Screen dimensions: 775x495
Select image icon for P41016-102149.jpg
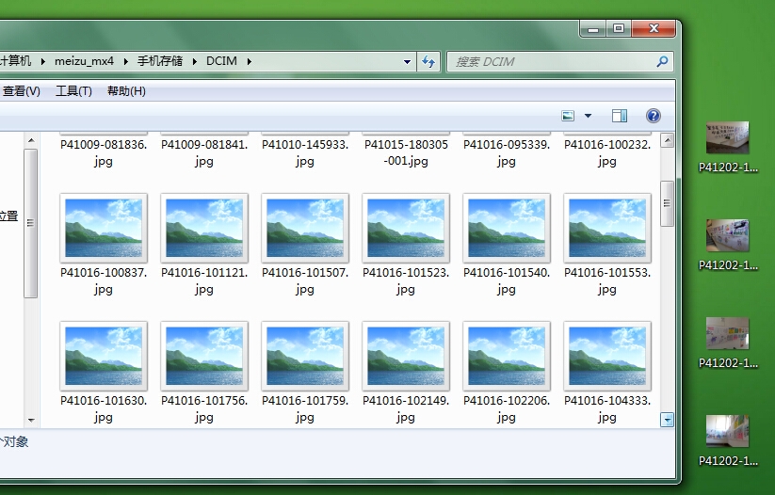click(406, 356)
